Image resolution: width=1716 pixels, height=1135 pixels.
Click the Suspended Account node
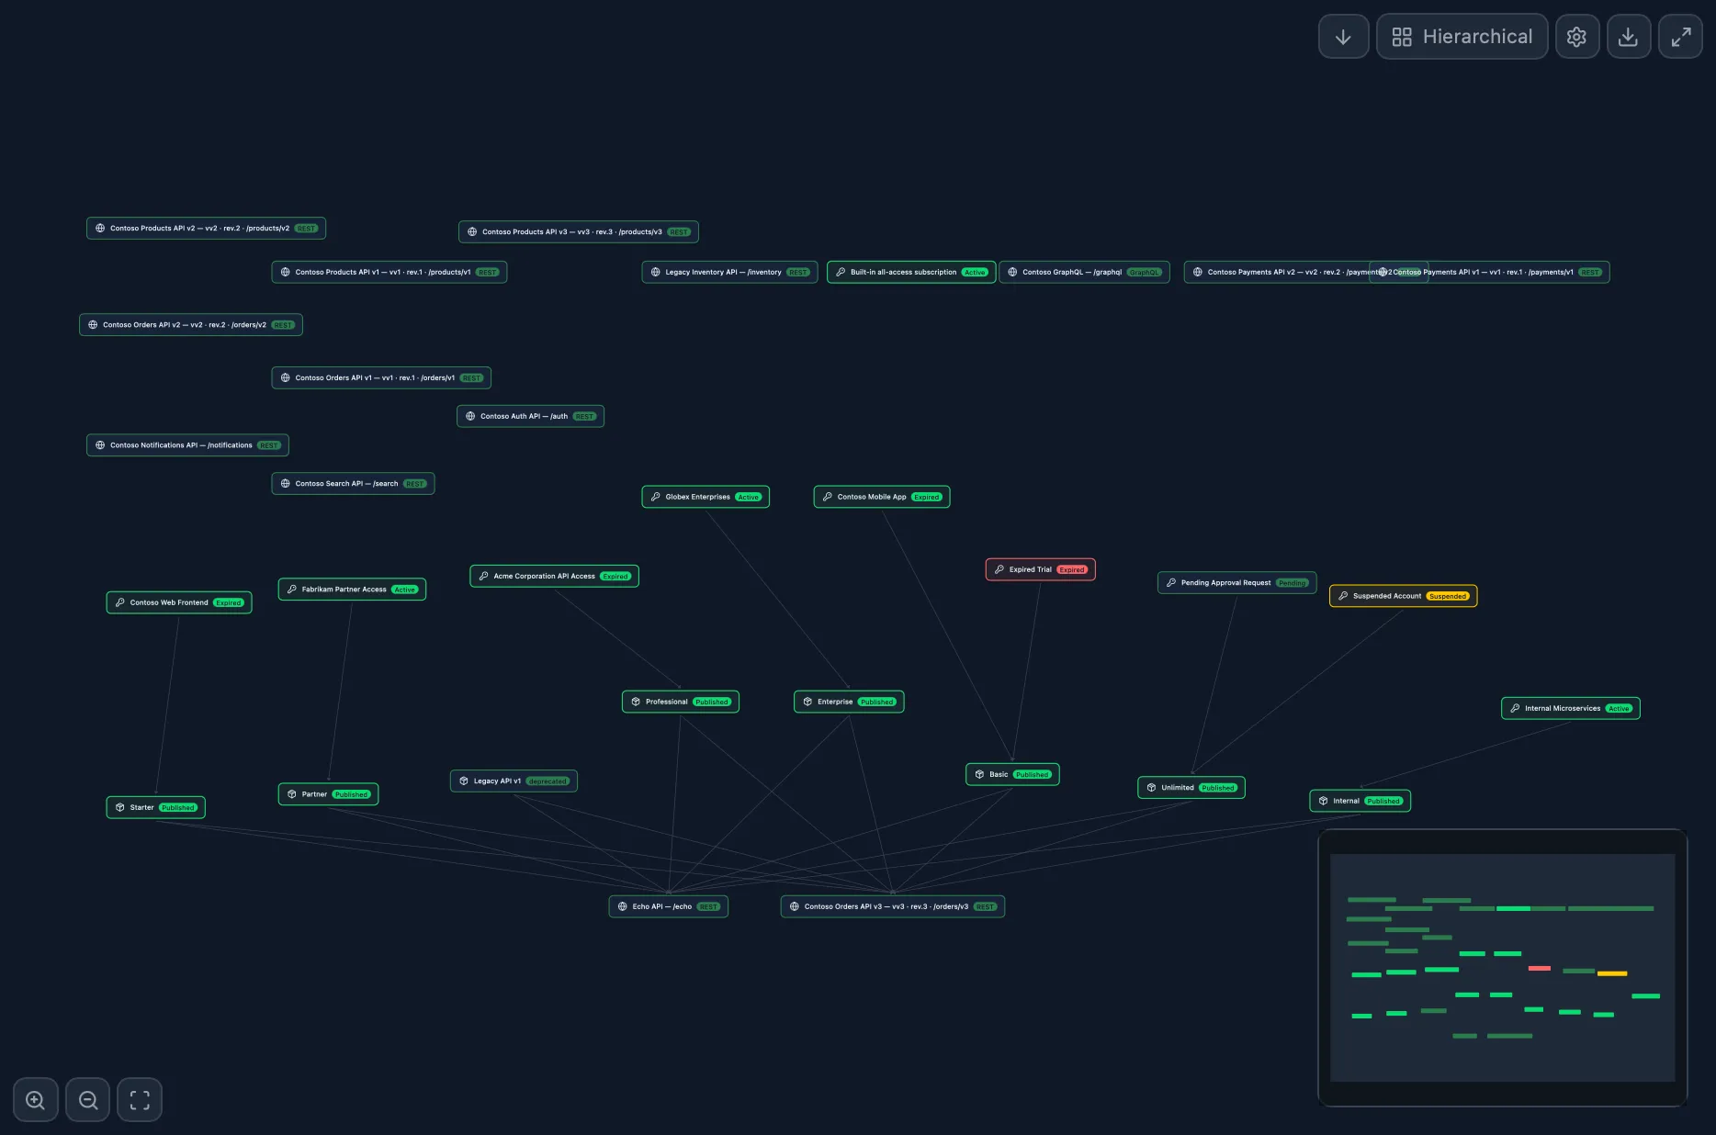pos(1402,595)
